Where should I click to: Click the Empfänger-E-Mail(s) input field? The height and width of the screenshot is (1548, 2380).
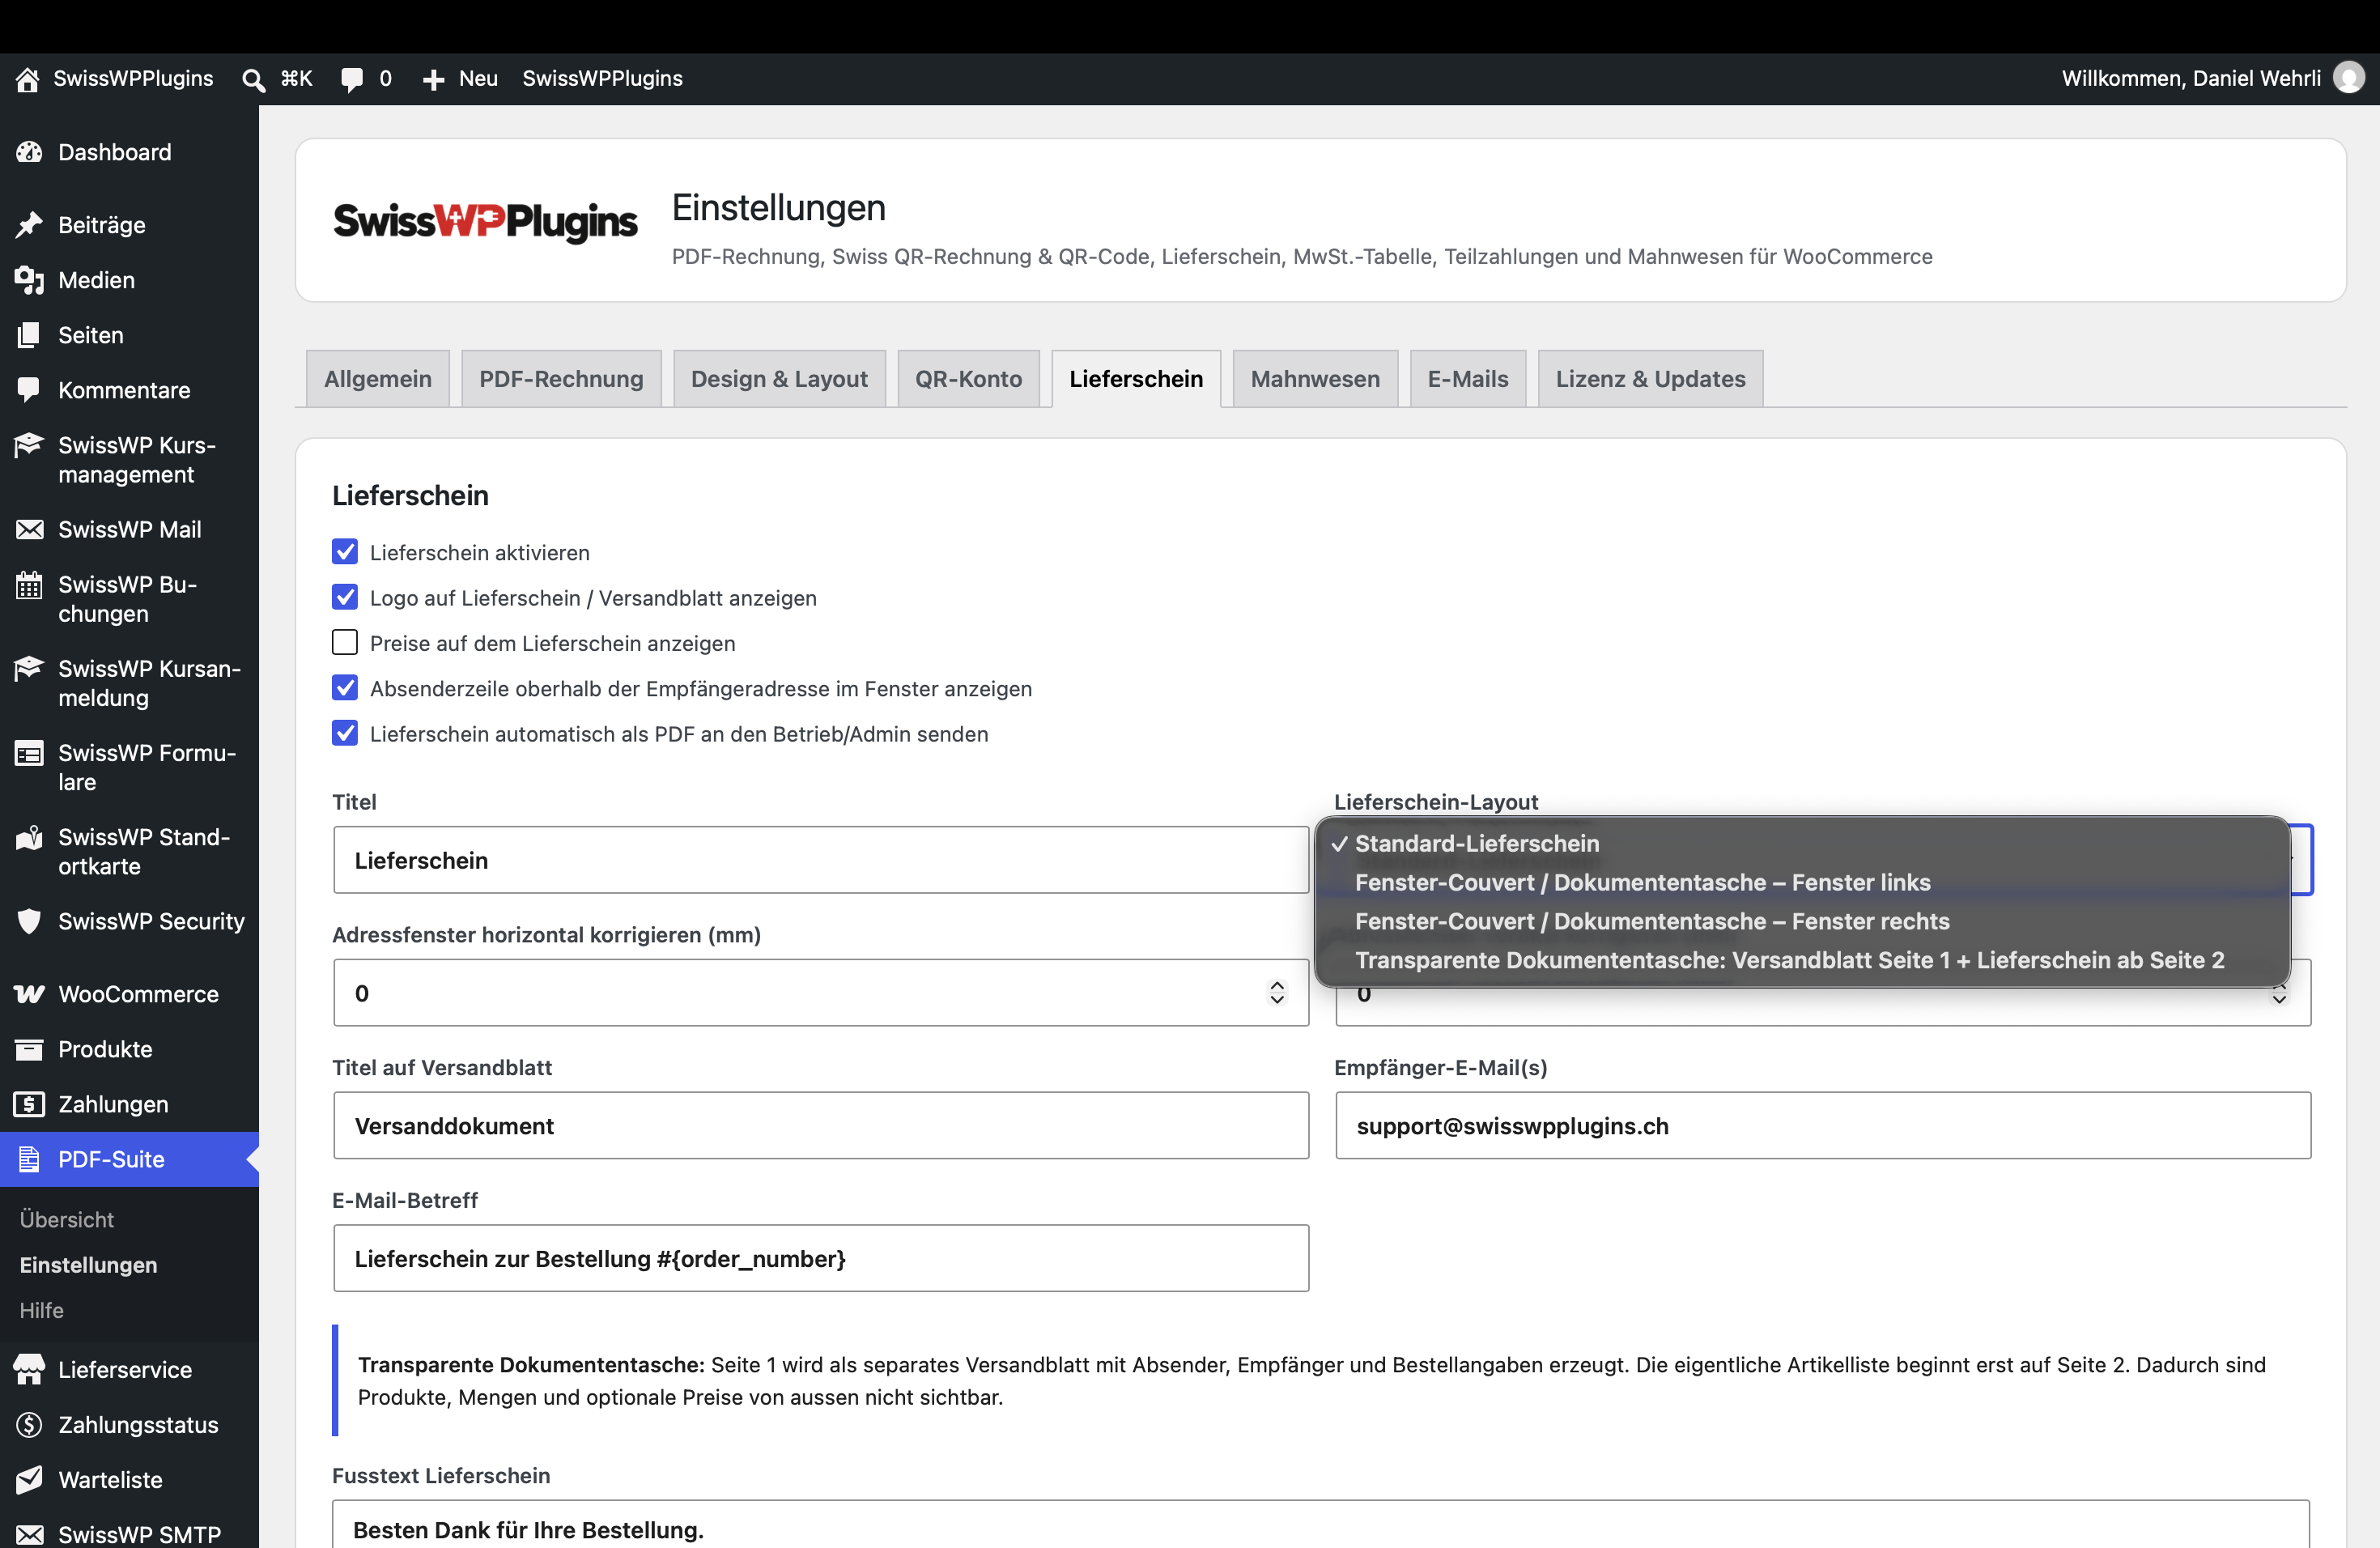point(1823,1126)
